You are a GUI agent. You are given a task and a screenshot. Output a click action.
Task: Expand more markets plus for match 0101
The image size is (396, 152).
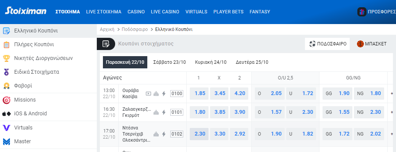(392, 112)
